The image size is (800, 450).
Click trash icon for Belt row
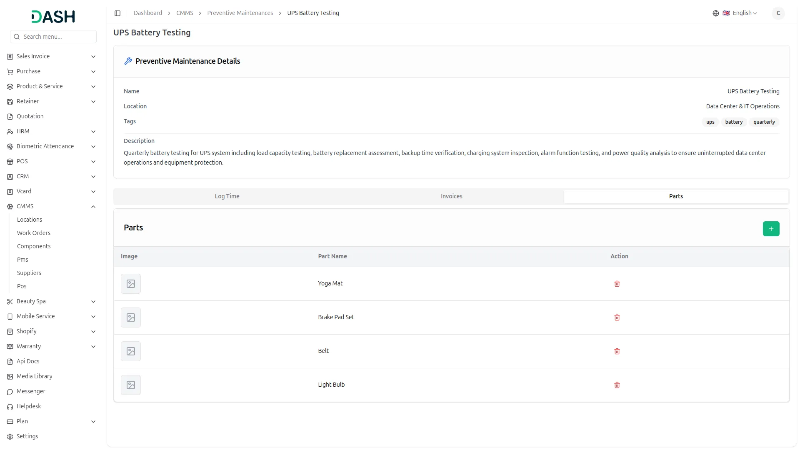pos(617,351)
